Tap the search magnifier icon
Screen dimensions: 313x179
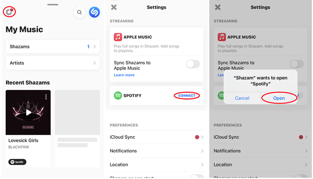(79, 12)
